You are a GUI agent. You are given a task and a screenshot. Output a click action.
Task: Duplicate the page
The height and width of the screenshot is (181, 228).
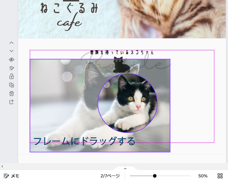pos(12,85)
